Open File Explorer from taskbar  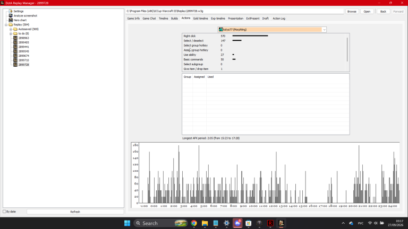205,223
